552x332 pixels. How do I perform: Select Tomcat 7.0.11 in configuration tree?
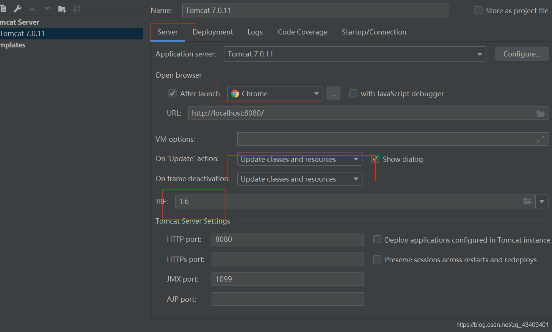(x=71, y=34)
